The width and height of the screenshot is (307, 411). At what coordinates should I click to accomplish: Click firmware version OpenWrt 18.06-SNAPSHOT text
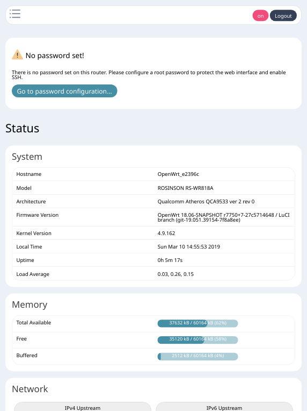point(223,217)
